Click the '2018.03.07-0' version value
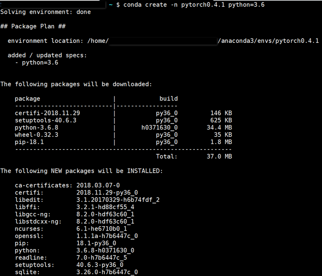Viewport: 322px width, 276px height. (98, 186)
